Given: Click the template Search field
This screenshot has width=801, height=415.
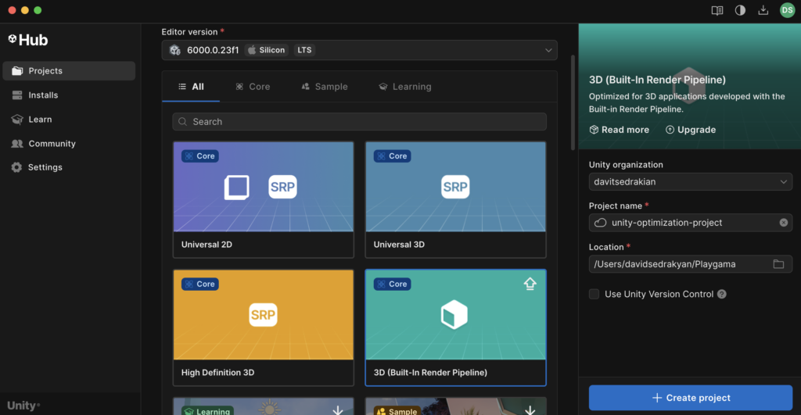Looking at the screenshot, I should tap(359, 122).
